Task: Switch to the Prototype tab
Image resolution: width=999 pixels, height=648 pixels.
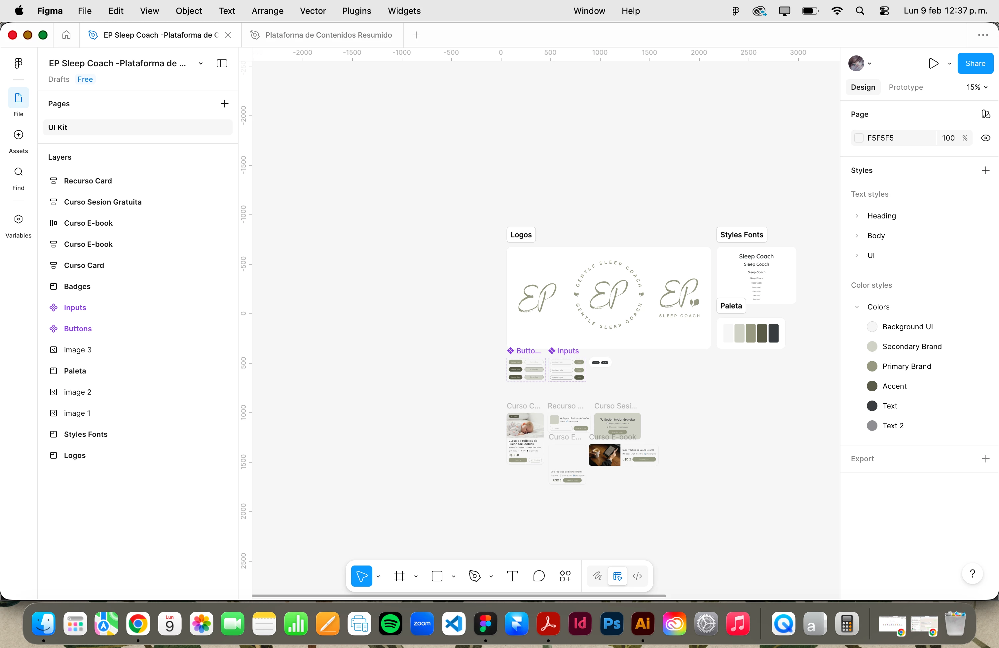Action: click(906, 87)
